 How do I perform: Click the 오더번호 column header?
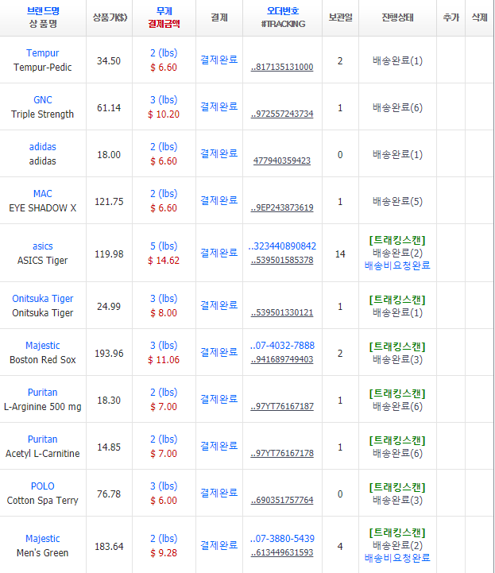pos(283,11)
